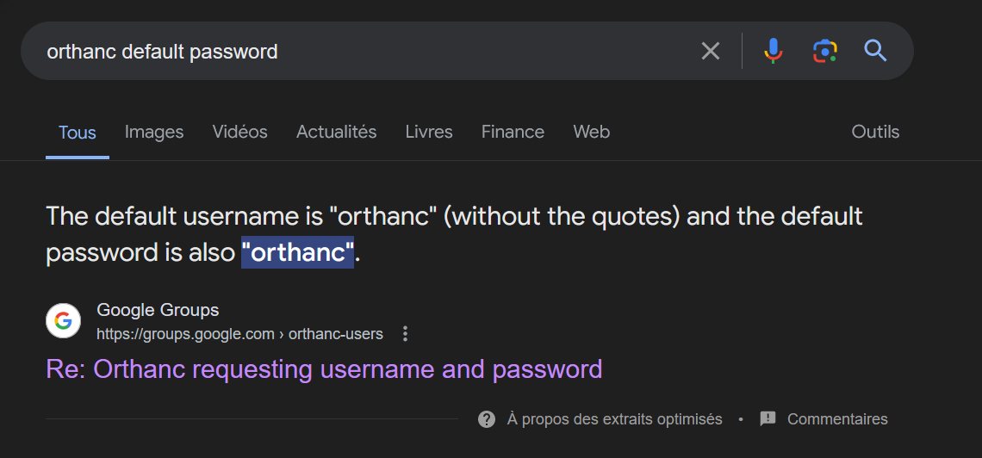
Task: Click the highlighted "orthanc" password text
Action: [x=297, y=252]
